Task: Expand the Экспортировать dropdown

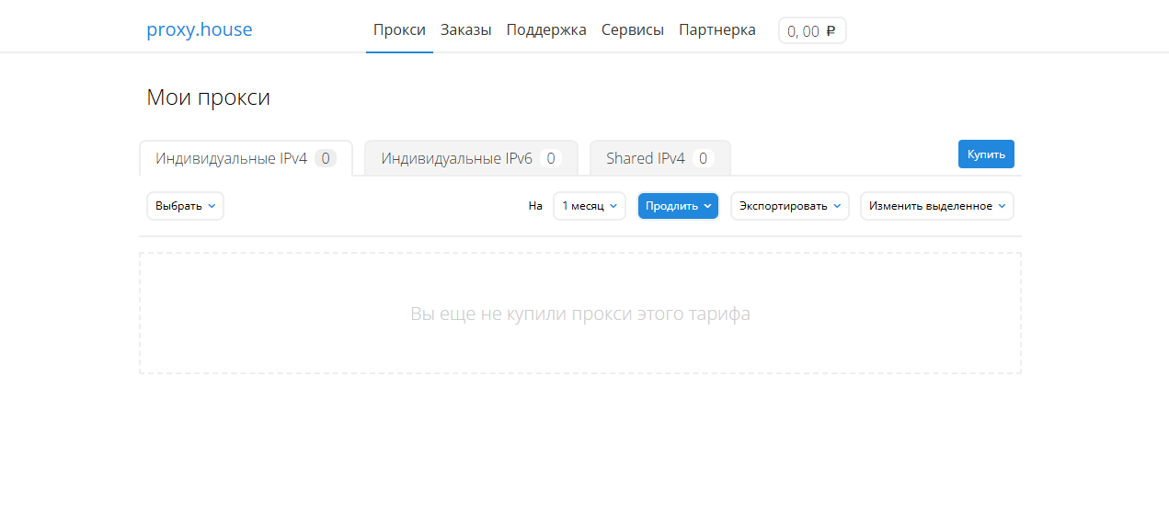Action: coord(790,206)
